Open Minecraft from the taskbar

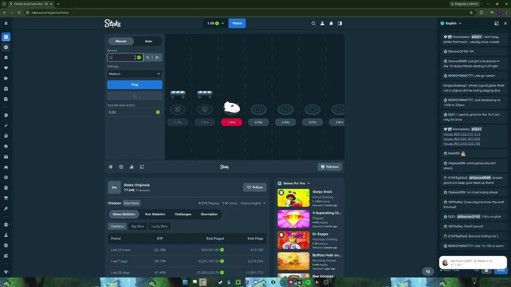coord(238,282)
